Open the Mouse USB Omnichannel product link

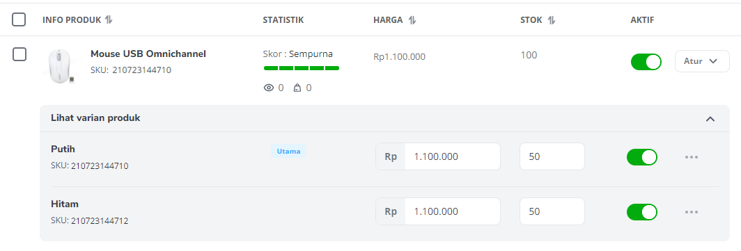[x=148, y=54]
